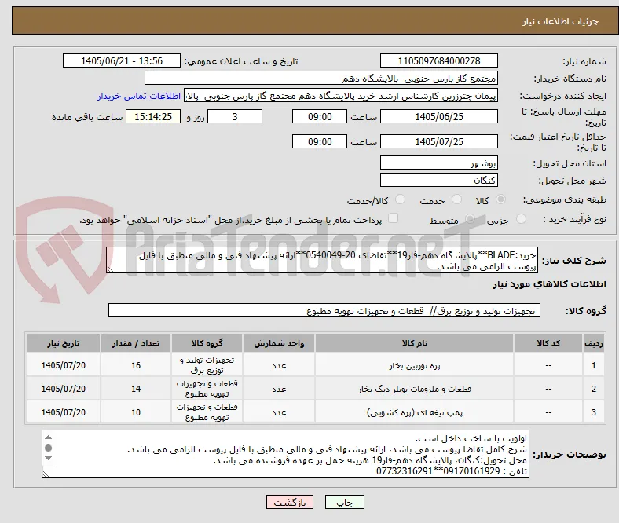Click the price validity time 09:00 field
The height and width of the screenshot is (523, 619).
(x=320, y=141)
